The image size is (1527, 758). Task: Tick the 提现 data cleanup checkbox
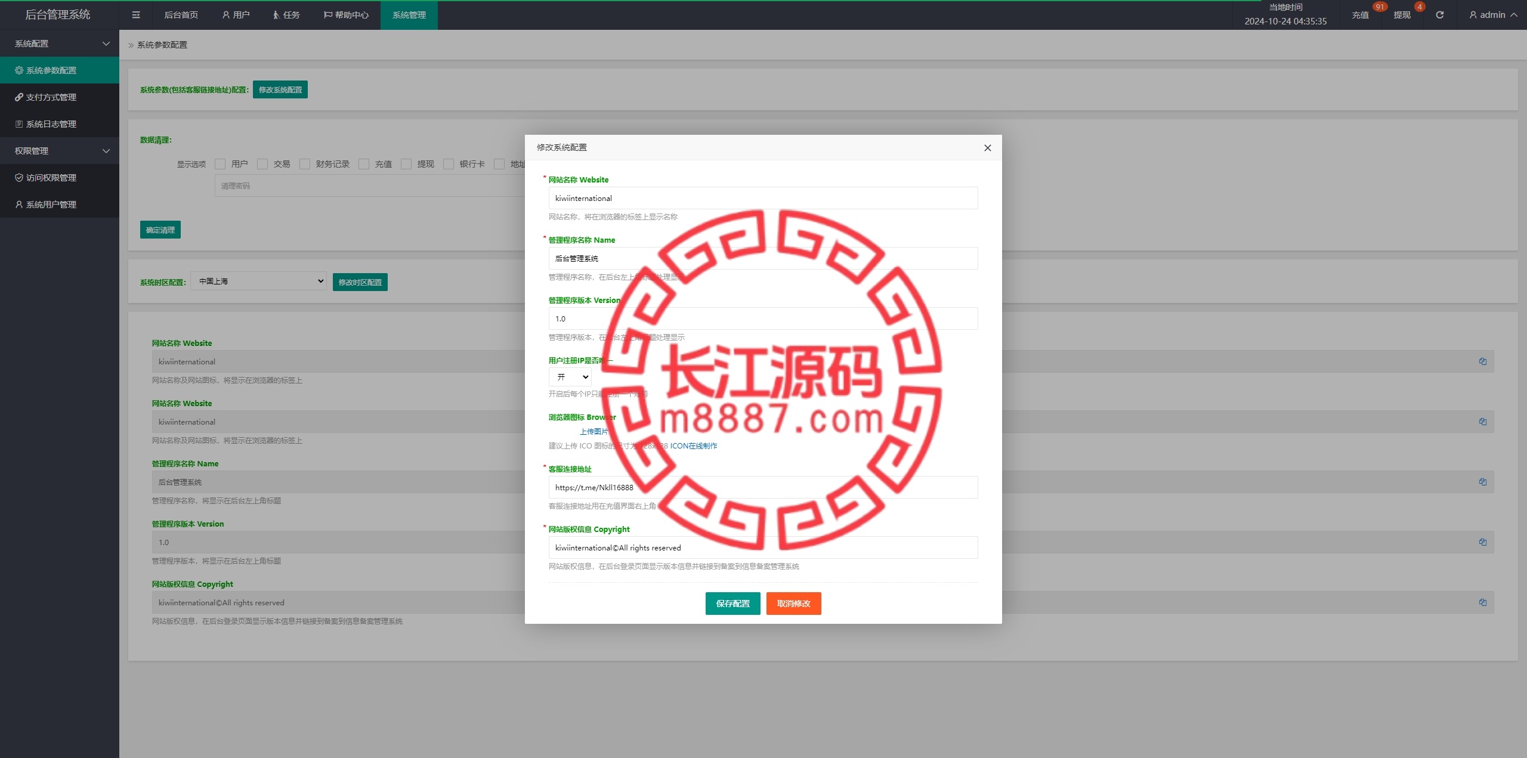pos(406,164)
